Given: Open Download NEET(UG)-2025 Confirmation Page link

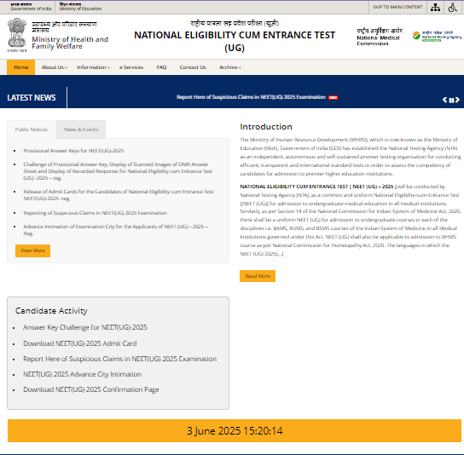Looking at the screenshot, I should pyautogui.click(x=91, y=389).
